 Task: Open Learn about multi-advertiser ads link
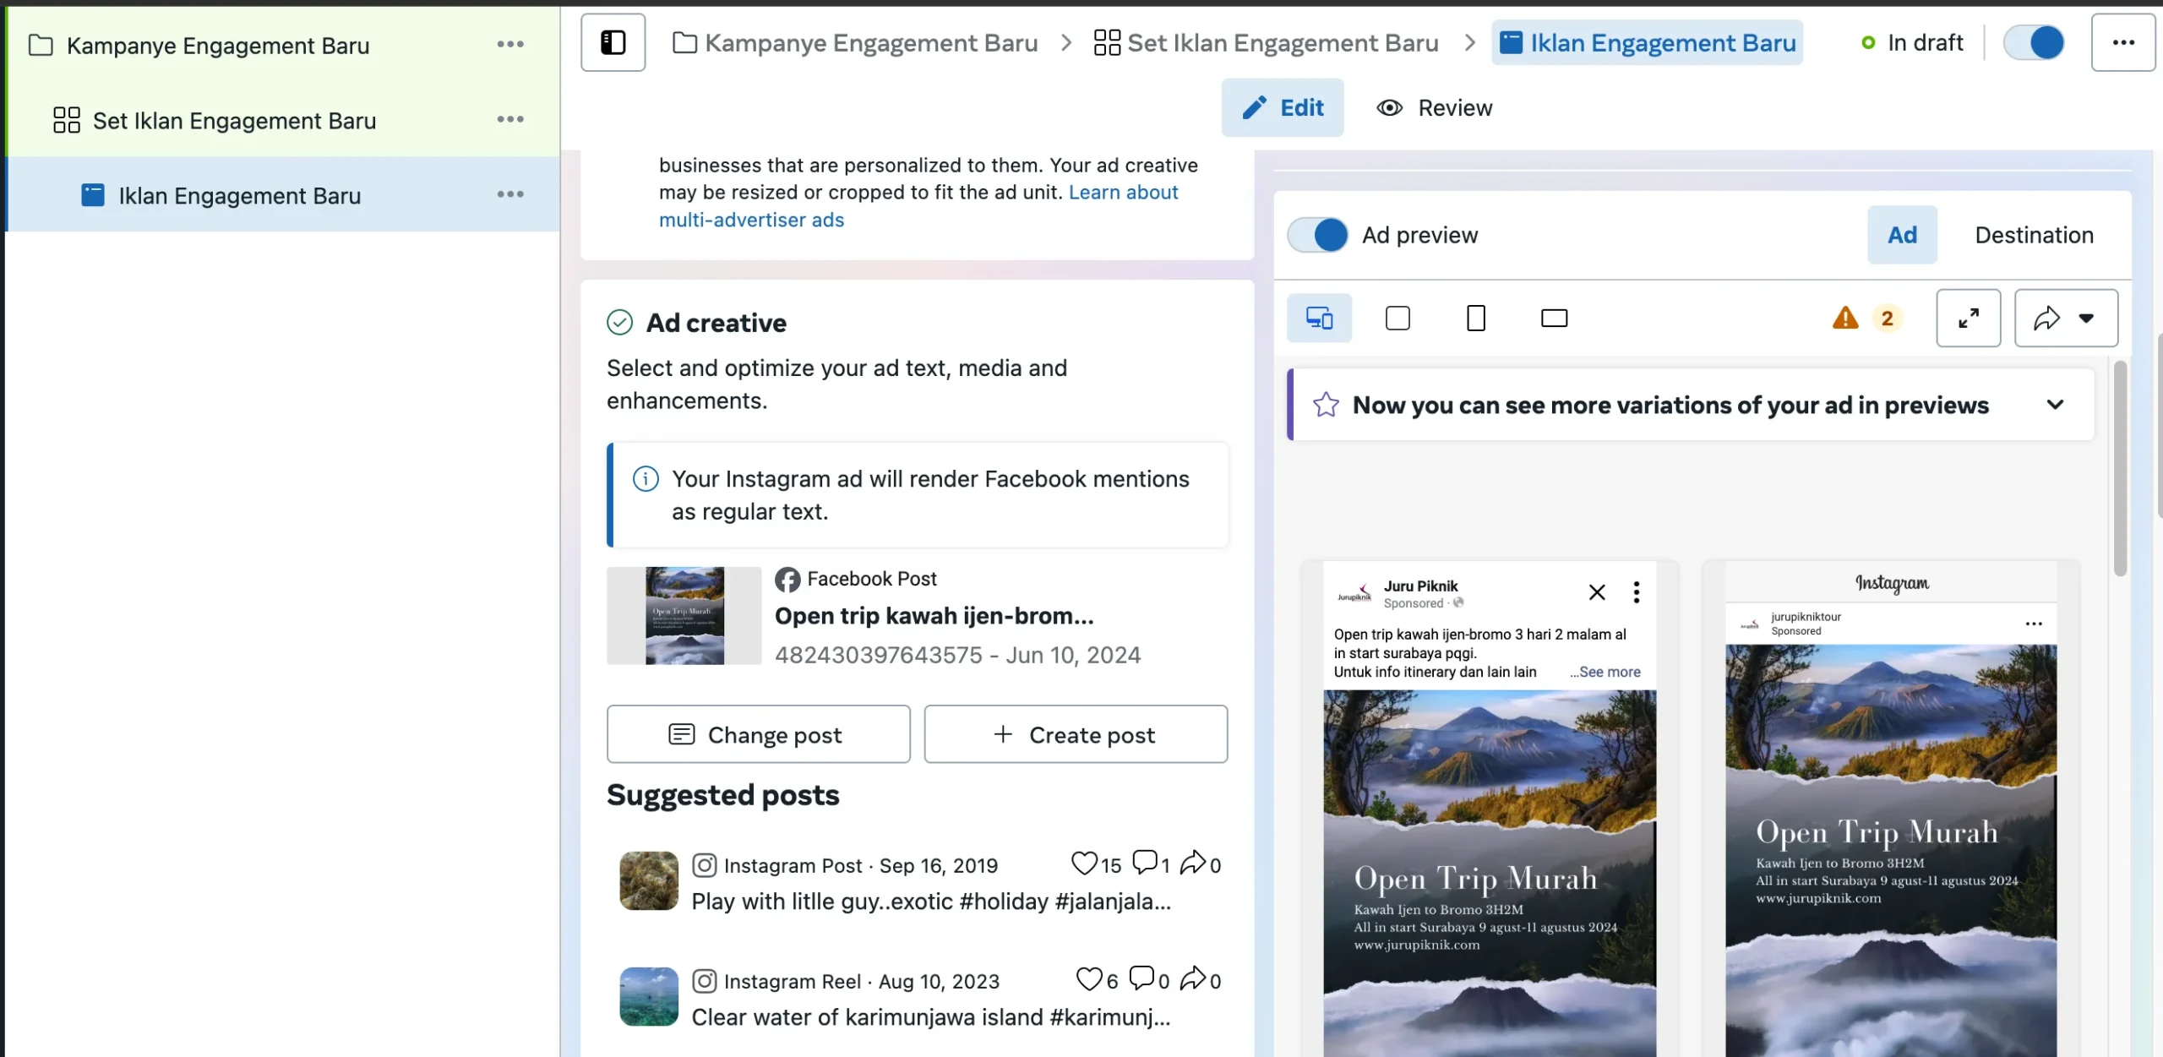click(1124, 193)
